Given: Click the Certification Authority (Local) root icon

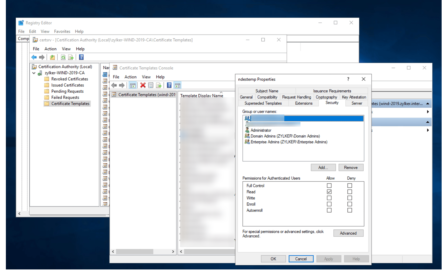Looking at the screenshot, I should pyautogui.click(x=34, y=67).
